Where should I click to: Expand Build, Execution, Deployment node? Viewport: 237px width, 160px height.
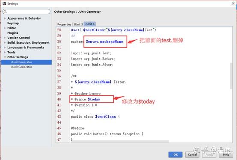point(5,43)
